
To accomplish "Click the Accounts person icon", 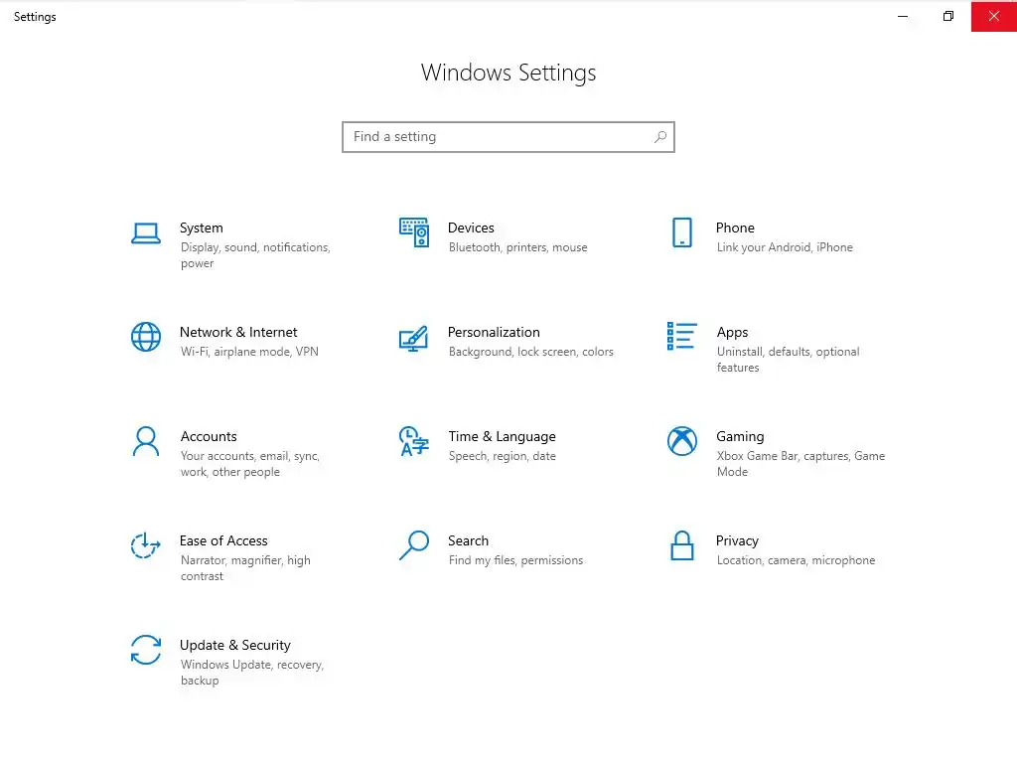I will click(x=146, y=441).
